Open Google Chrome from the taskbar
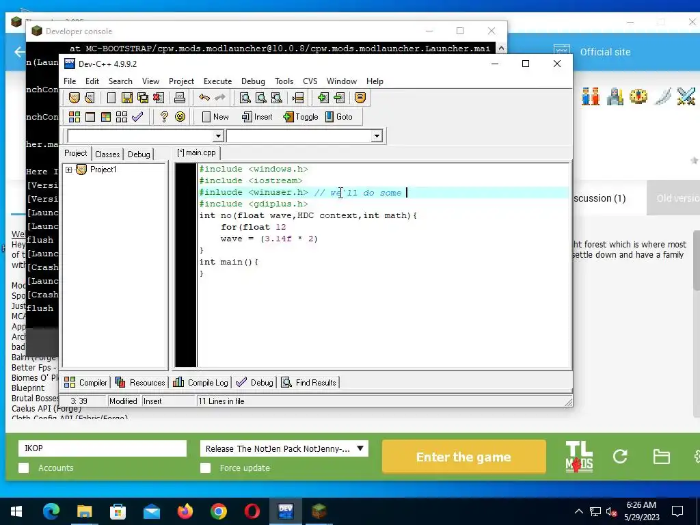700x525 pixels. [x=218, y=511]
